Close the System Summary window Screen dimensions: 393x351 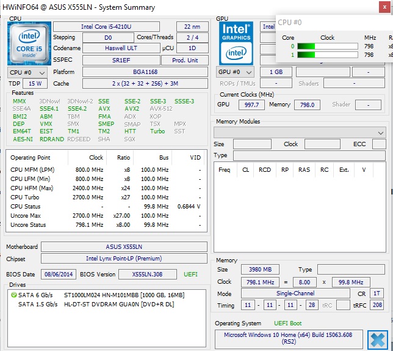click(x=384, y=7)
